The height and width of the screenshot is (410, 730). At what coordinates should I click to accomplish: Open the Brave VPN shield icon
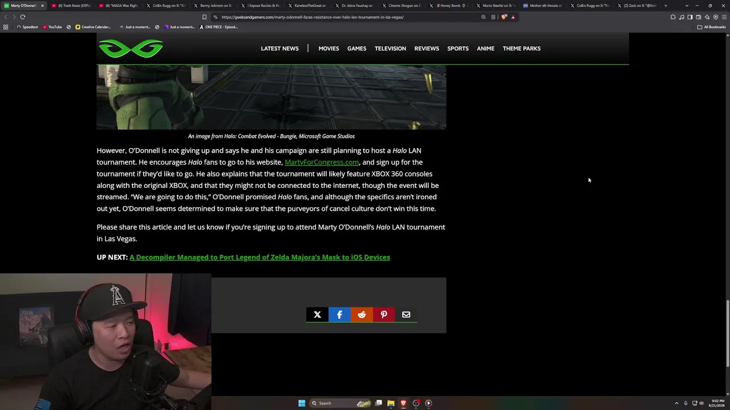(716, 17)
